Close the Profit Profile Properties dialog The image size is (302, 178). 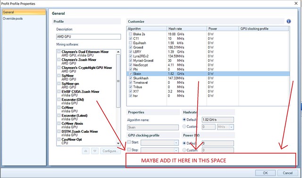pos(296,3)
